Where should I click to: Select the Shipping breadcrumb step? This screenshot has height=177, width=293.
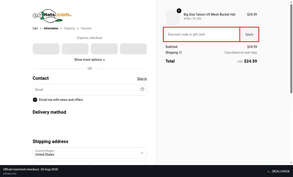[69, 28]
